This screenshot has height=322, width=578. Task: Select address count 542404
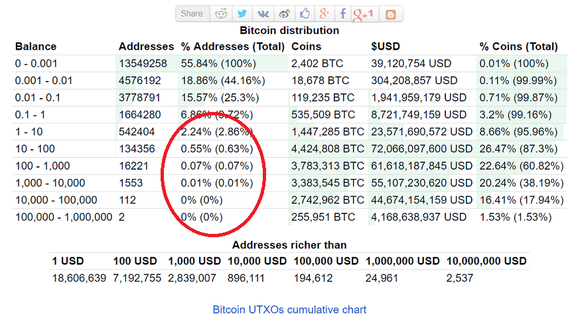point(137,132)
